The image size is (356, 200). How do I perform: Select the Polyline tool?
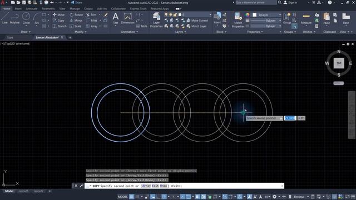14,18
